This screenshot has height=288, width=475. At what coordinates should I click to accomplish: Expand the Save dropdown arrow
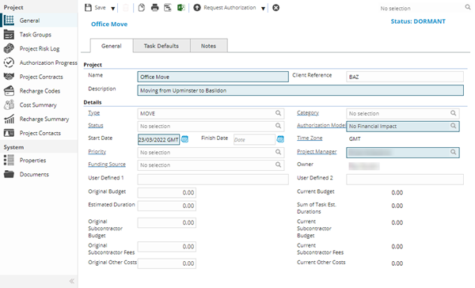pos(112,8)
